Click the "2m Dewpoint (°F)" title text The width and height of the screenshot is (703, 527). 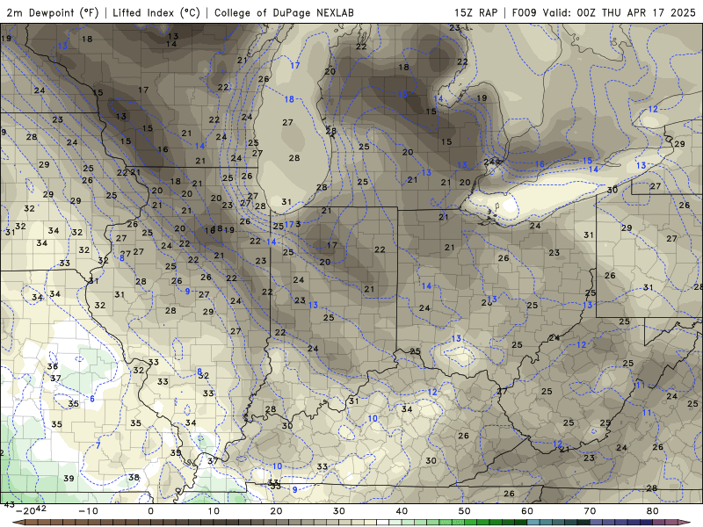pos(53,12)
